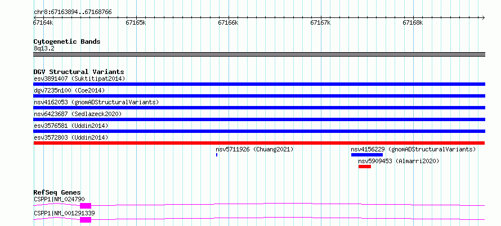Select the short red bar under nsv5909453
This screenshot has width=501, height=226.
365,167
